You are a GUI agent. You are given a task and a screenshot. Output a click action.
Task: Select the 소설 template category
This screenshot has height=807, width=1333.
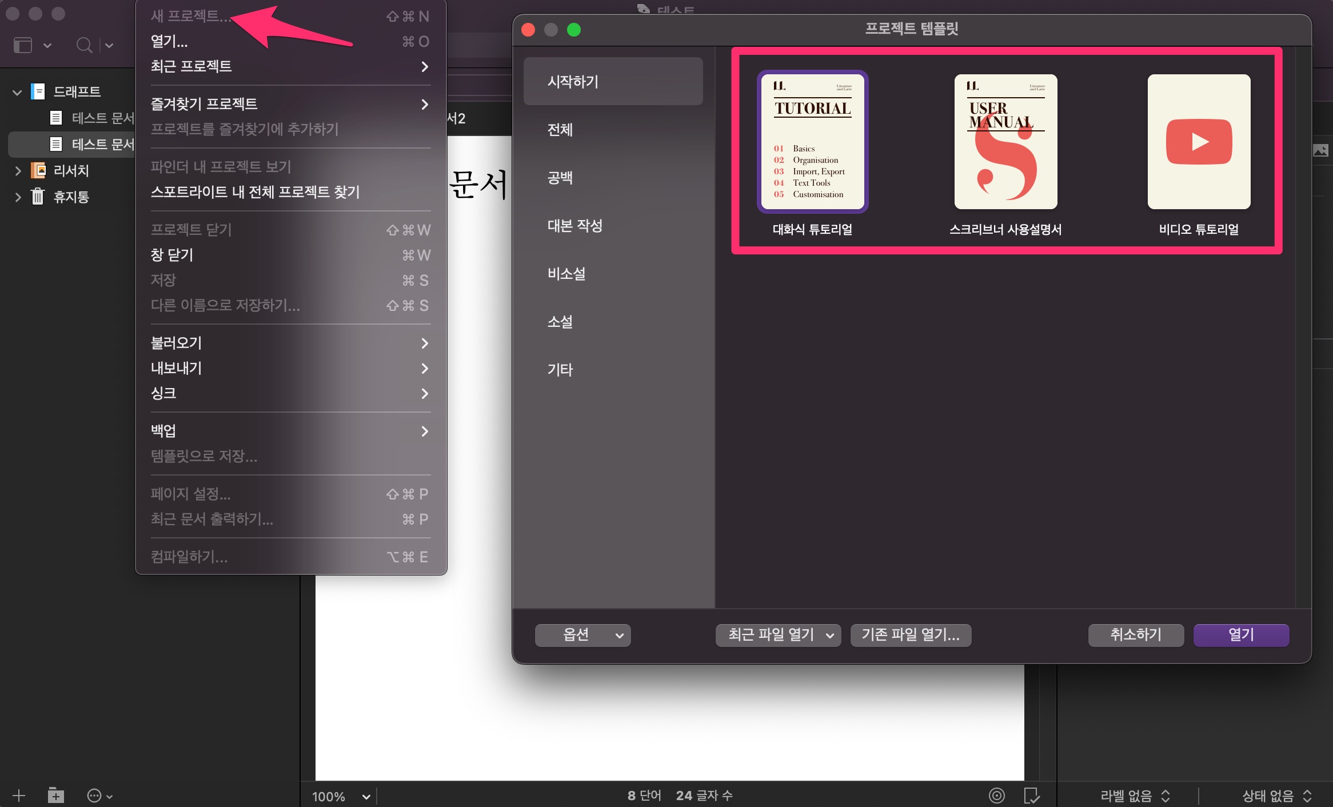[x=560, y=322]
